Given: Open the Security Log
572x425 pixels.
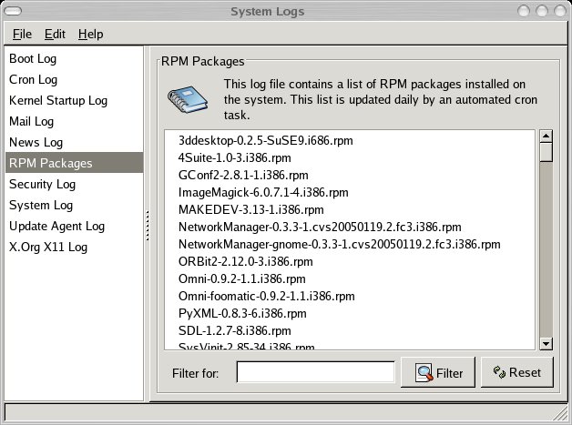Looking at the screenshot, I should coord(42,184).
